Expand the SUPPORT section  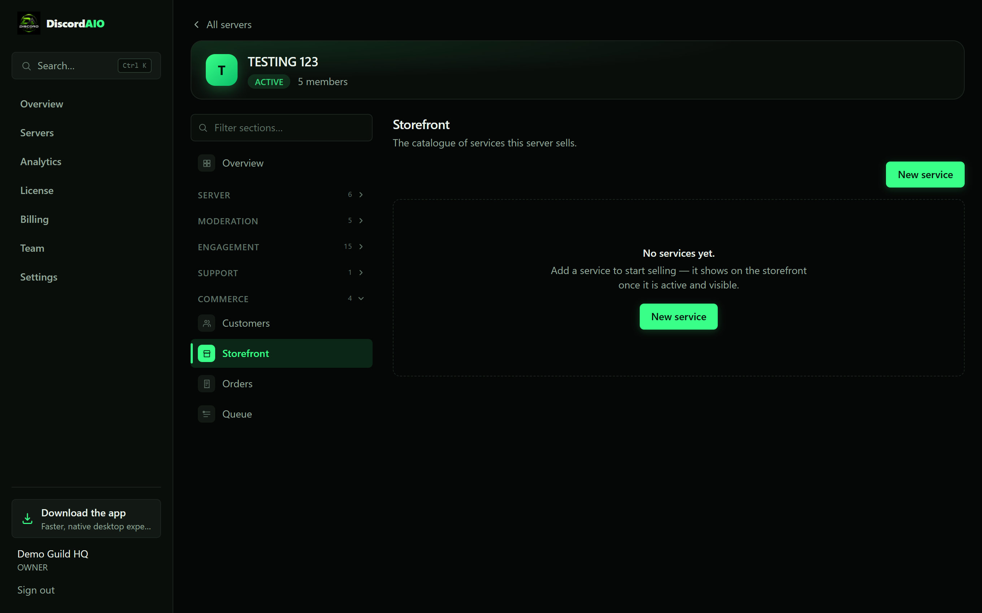tap(281, 273)
